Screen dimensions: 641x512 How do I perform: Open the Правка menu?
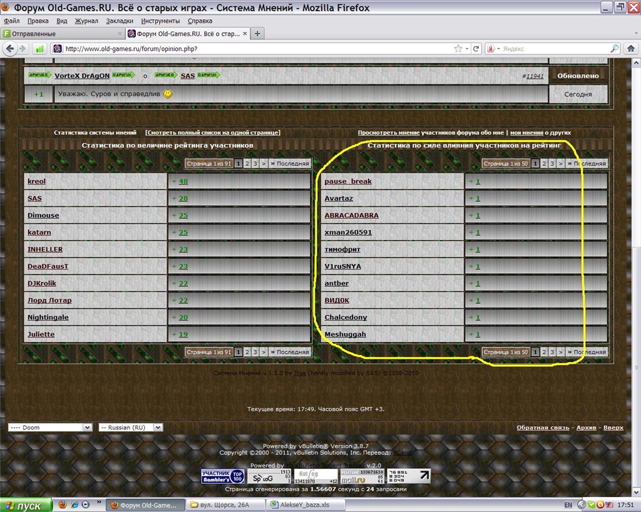(38, 21)
